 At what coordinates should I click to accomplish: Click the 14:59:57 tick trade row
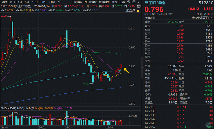[178, 127]
